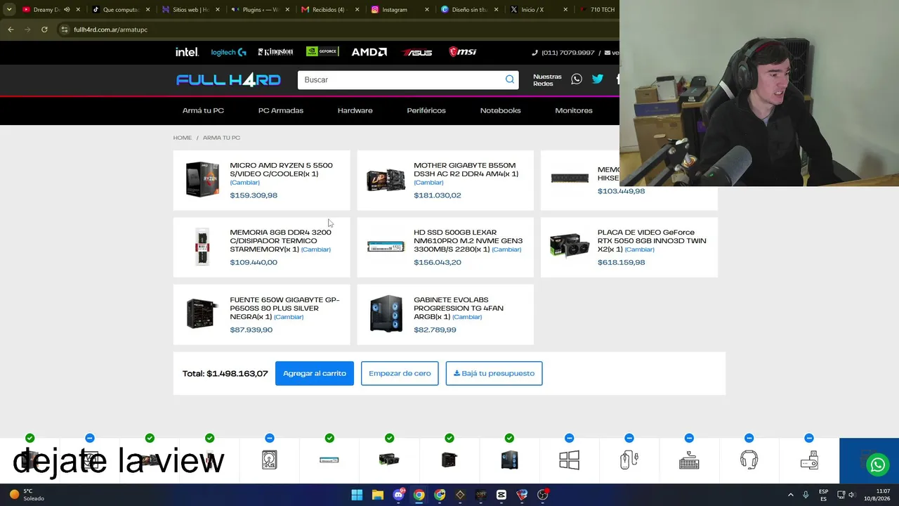
Task: Select the power supply step icon
Action: [449, 460]
